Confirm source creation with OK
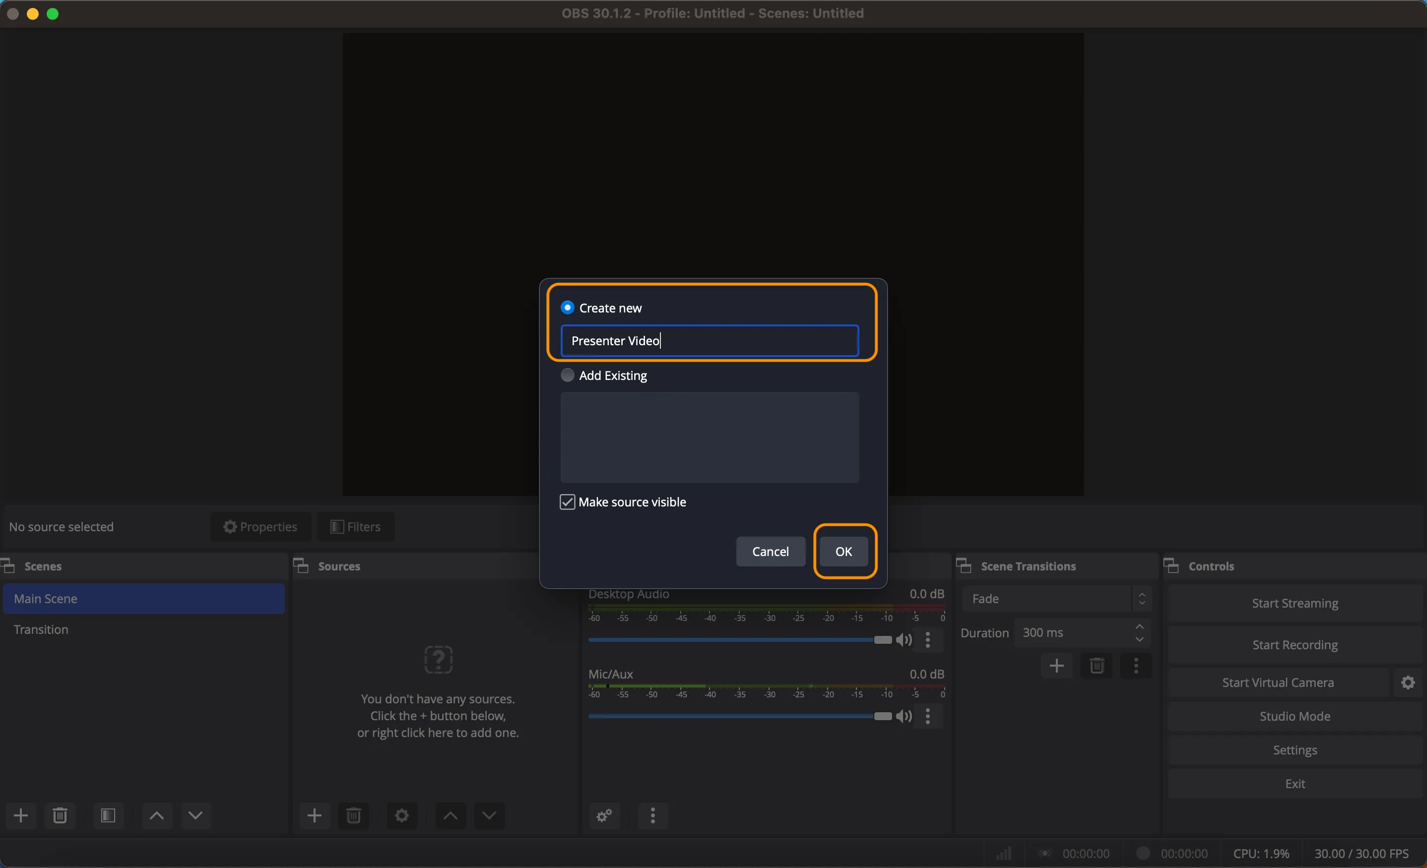Screen dimensions: 1427x868 [844, 551]
